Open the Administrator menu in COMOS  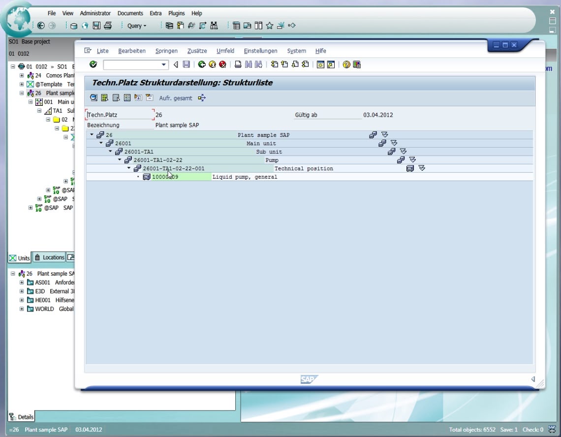pos(95,13)
